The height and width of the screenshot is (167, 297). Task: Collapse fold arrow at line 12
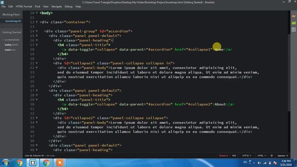37,22
